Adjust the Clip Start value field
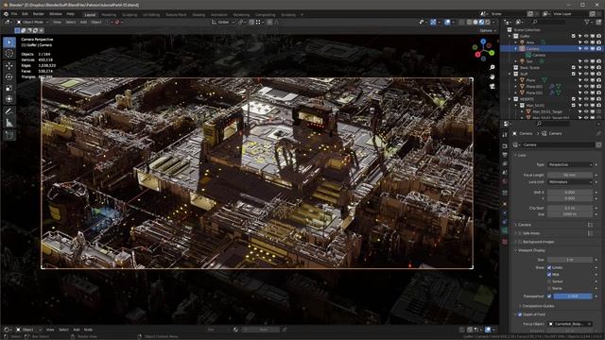 pos(570,208)
